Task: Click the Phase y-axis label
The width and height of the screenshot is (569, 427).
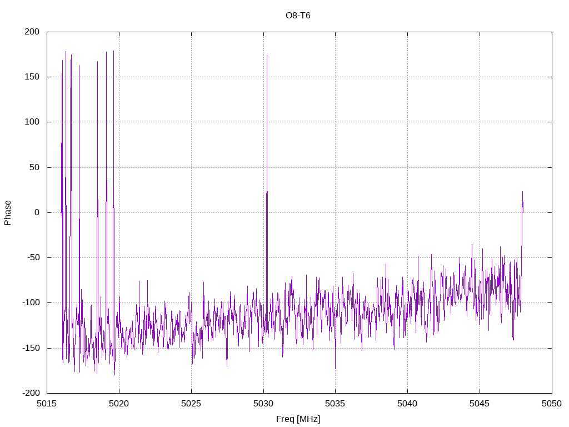Action: [x=8, y=213]
